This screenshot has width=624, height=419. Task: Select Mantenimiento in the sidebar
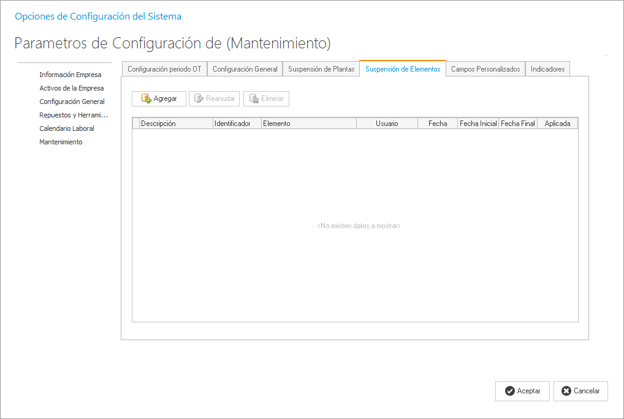tap(61, 142)
